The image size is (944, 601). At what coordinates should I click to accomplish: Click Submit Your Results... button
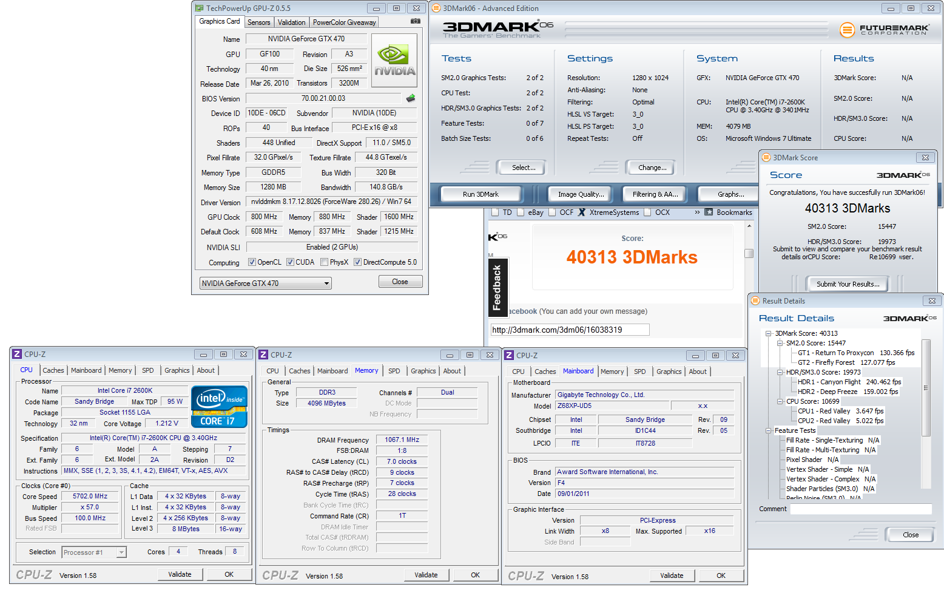[848, 284]
